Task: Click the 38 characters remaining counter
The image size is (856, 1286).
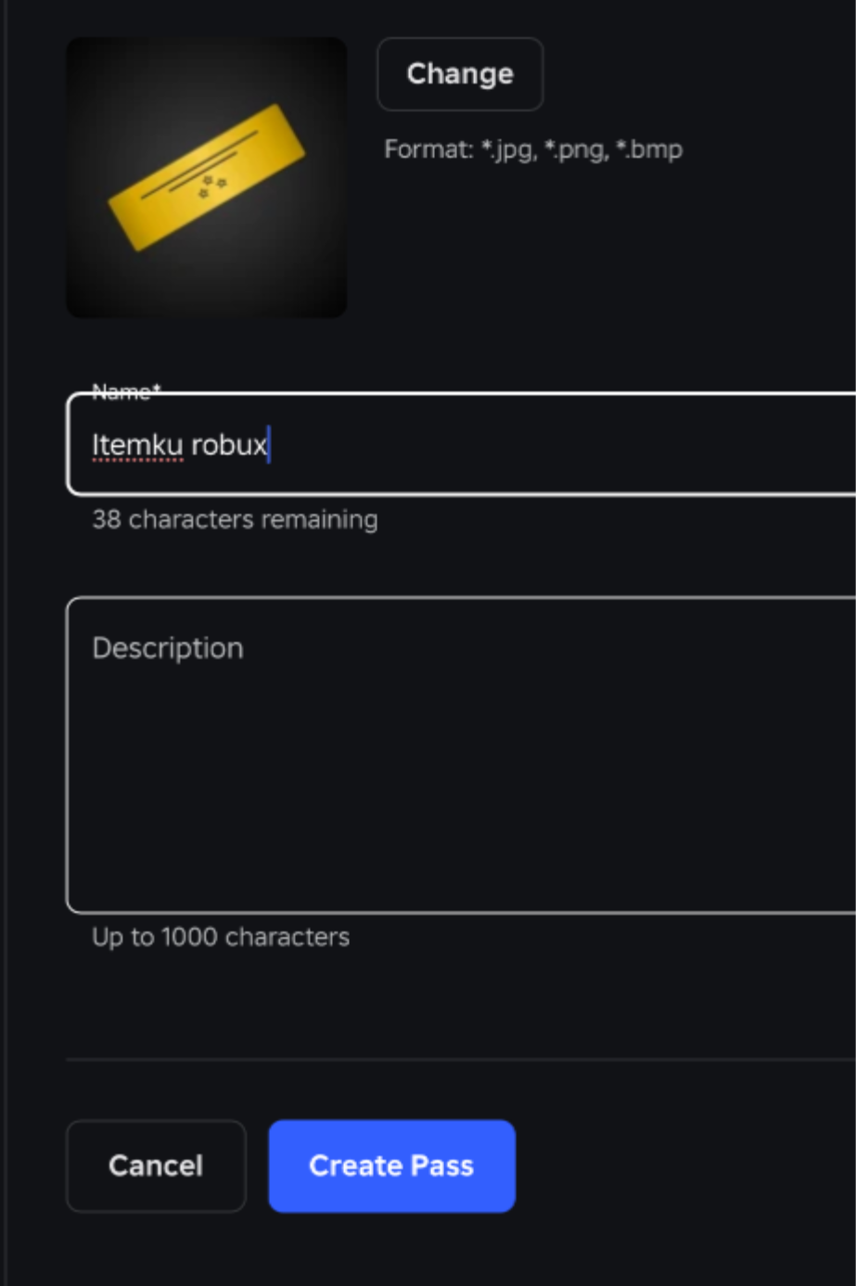Action: 235,520
